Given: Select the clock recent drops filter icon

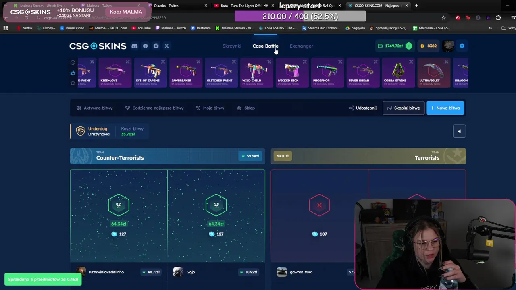Looking at the screenshot, I should (73, 63).
